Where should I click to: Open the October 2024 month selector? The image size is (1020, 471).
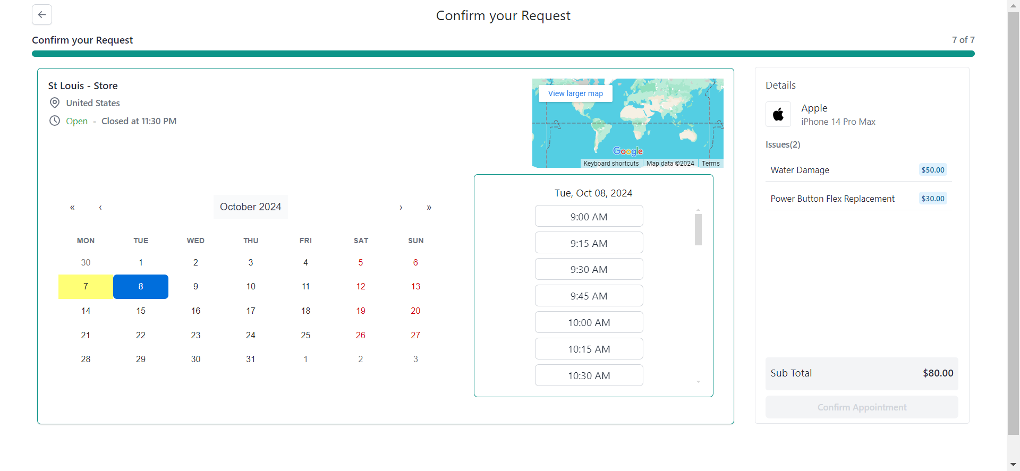251,207
